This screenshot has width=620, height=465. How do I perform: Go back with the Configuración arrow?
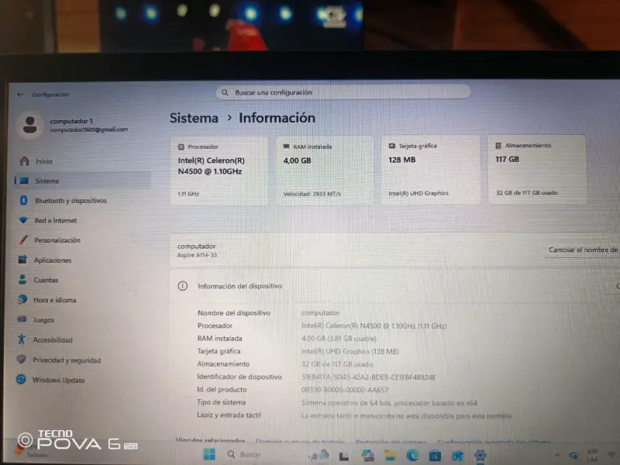tap(20, 95)
